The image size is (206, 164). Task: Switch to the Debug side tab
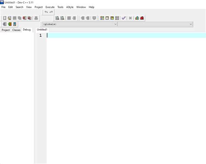[x=27, y=30]
